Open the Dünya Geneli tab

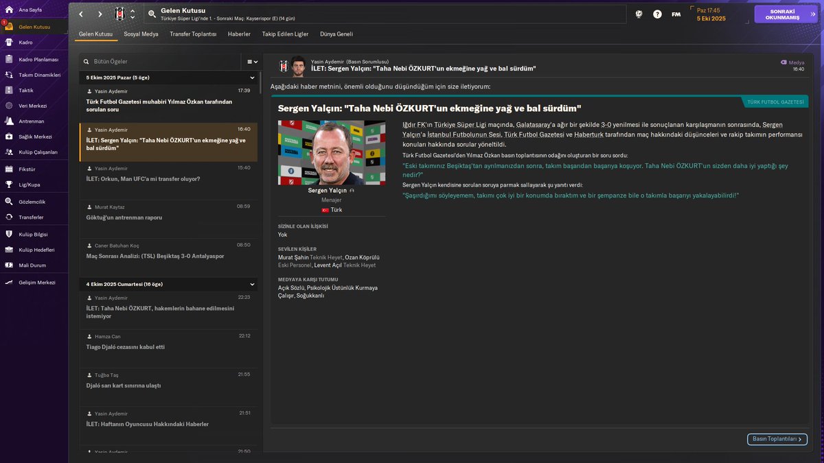pos(336,34)
